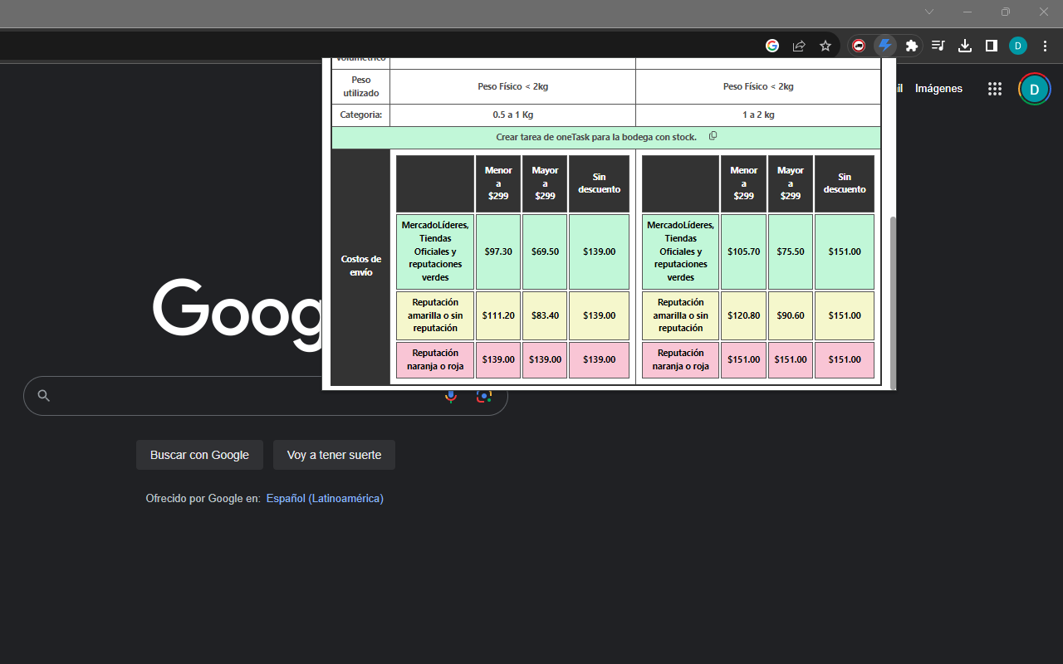1063x664 pixels.
Task: Select the "Costos de envío" row header
Action: [x=360, y=266]
